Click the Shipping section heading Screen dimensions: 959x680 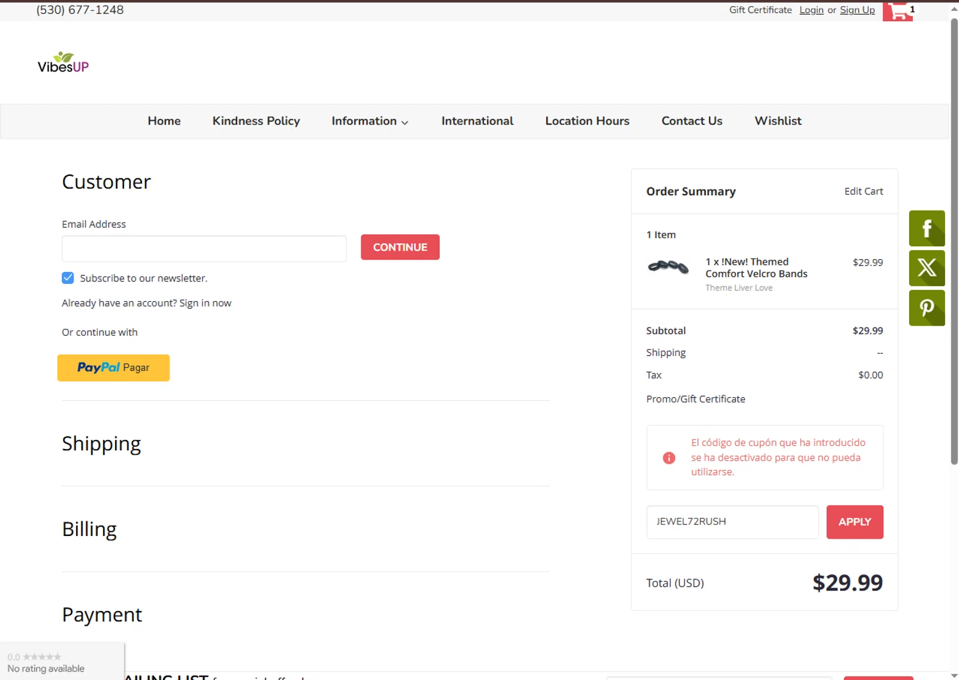pos(101,444)
